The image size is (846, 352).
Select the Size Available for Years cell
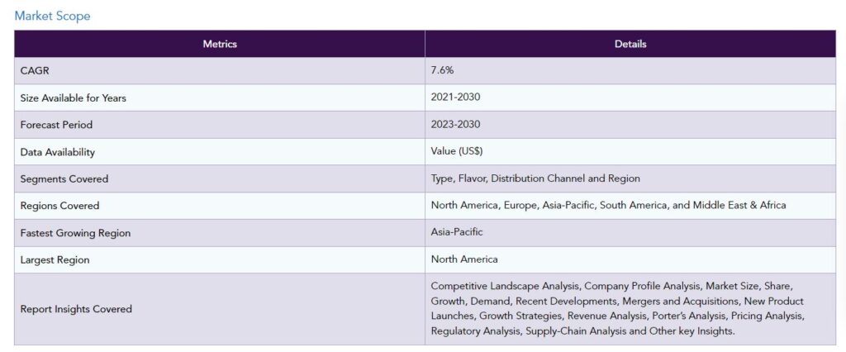tap(220, 98)
